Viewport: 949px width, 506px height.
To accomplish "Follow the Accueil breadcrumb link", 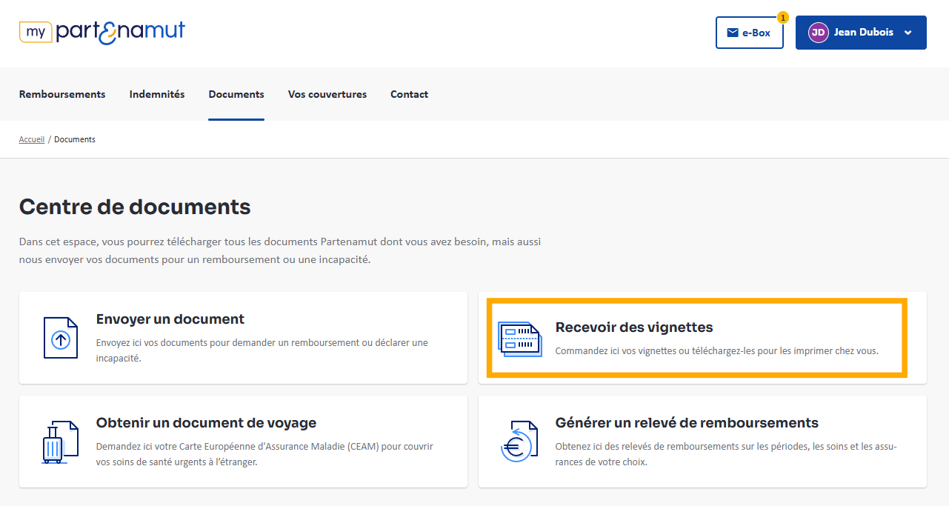I will [32, 139].
